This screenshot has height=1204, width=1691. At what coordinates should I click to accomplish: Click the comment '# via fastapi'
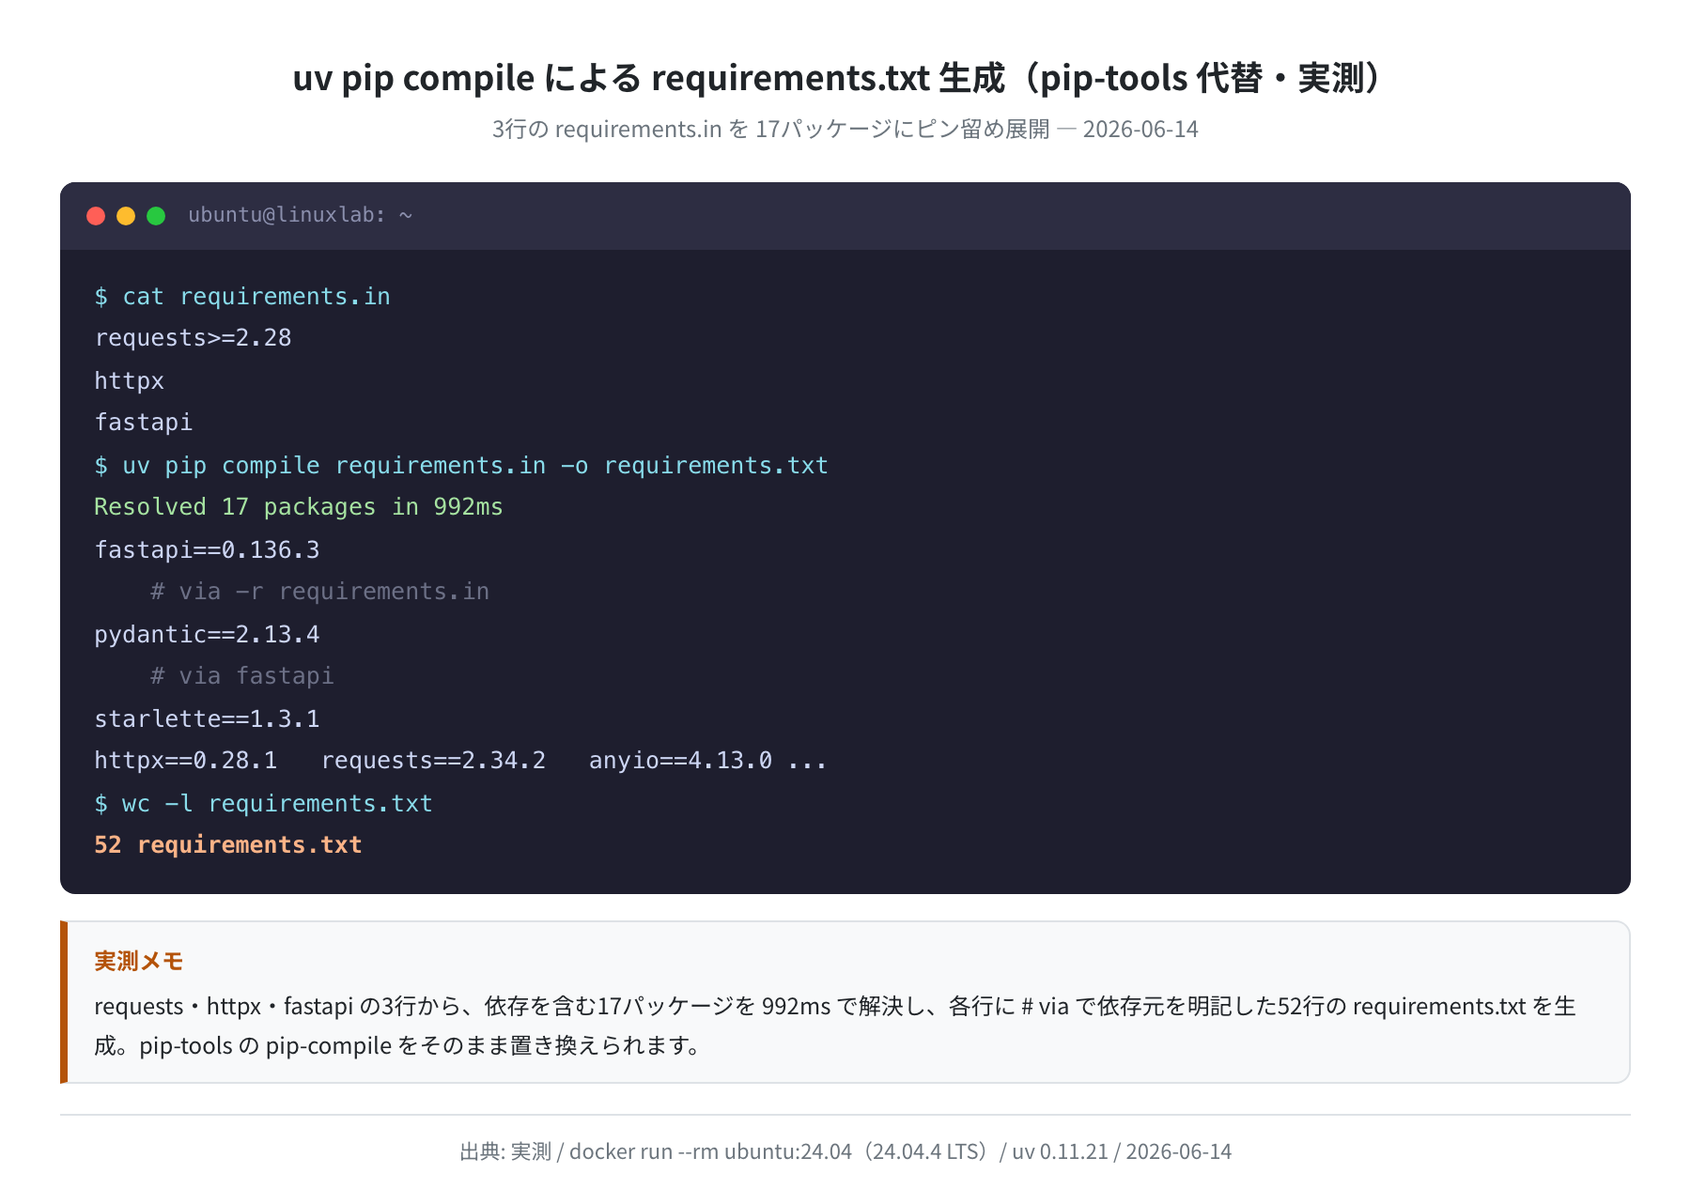241,676
